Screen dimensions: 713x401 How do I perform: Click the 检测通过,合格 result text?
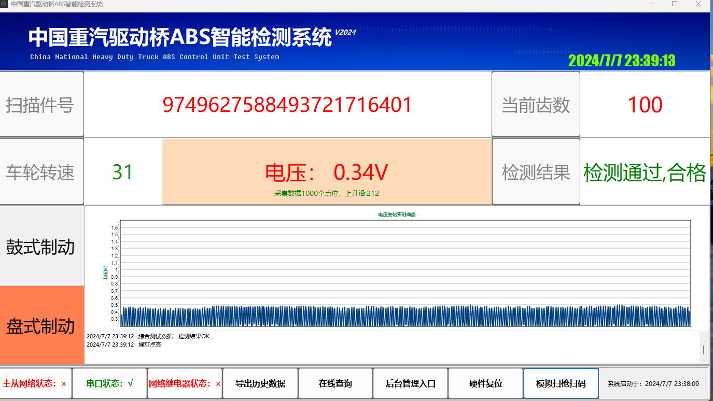[x=645, y=173]
